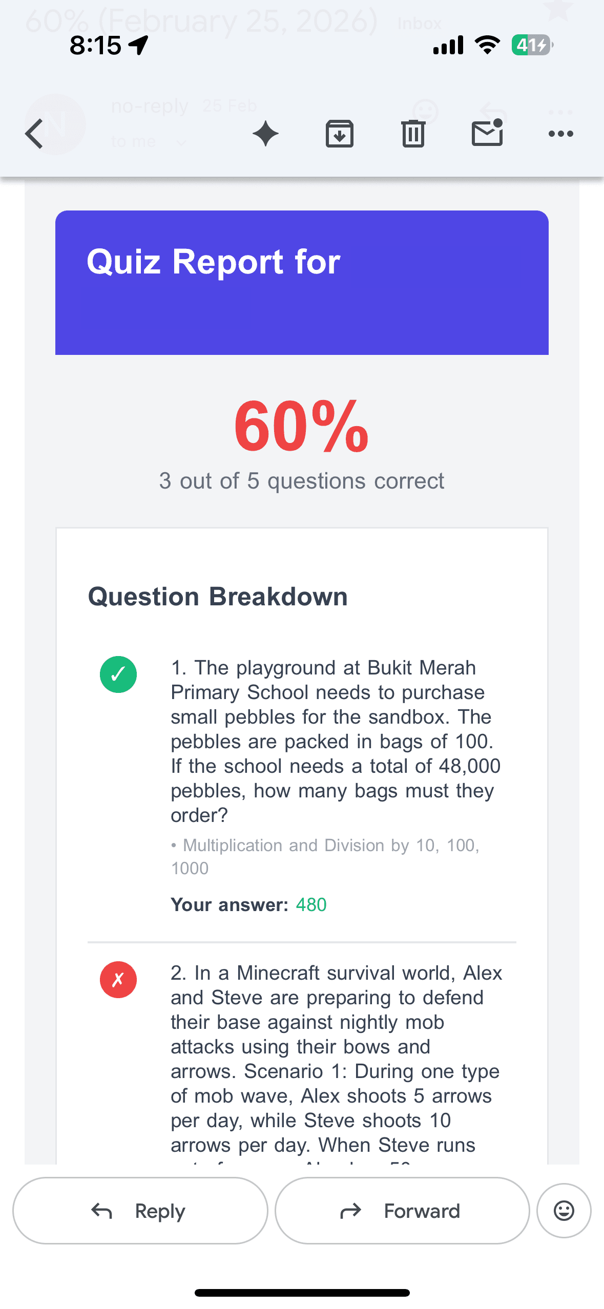Tap the battery indicator in status bar
Image resolution: width=604 pixels, height=1309 pixels.
(532, 45)
